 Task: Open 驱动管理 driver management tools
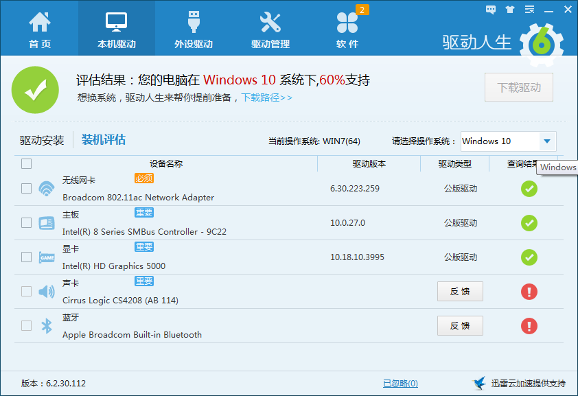coord(270,29)
